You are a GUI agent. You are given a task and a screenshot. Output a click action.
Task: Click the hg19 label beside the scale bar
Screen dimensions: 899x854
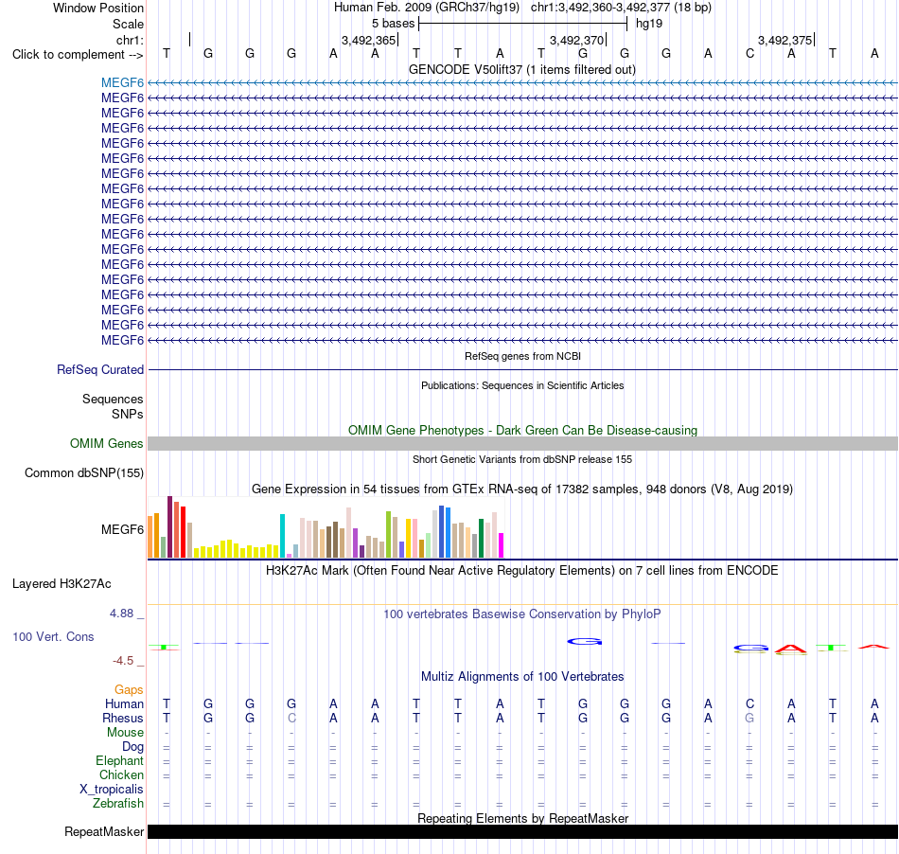click(x=649, y=24)
